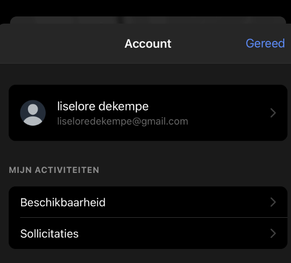Viewport: 291px width, 263px height.
Task: Open the Beschikbaarheid menu item
Action: pyautogui.click(x=63, y=202)
